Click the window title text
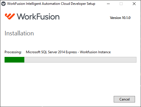Viewport: 141px width, 107px height. pyautogui.click(x=51, y=4)
